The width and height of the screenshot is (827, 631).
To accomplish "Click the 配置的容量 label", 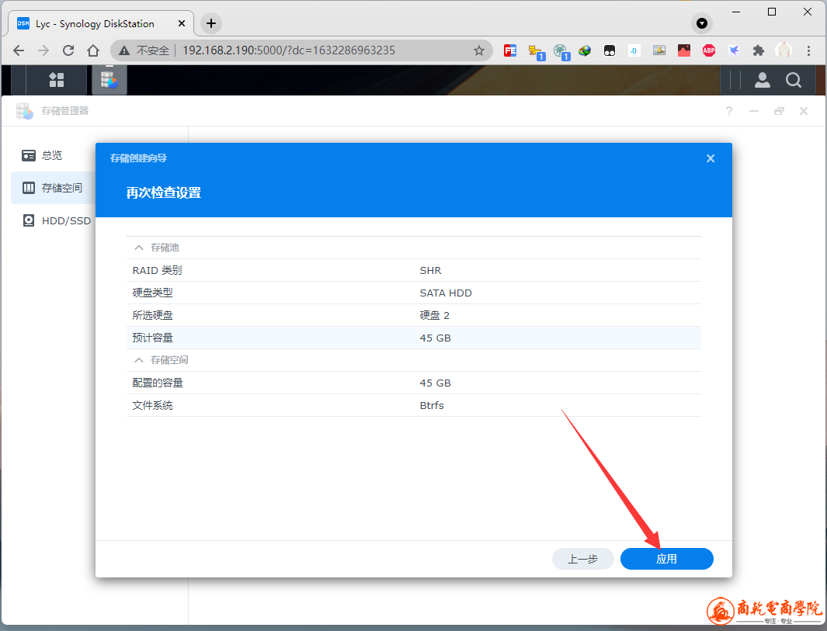I will pos(158,383).
